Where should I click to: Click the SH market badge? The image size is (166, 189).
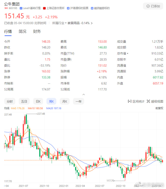pyautogui.click(x=6, y=8)
